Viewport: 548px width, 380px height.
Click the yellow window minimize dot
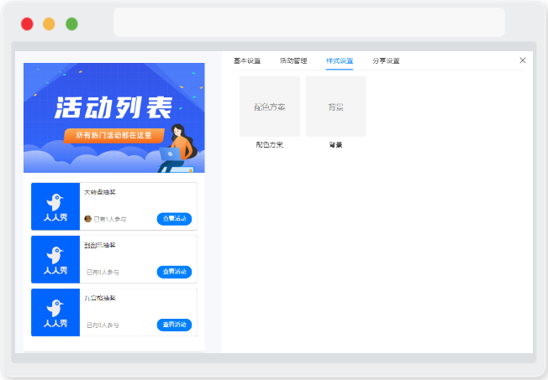coord(49,24)
